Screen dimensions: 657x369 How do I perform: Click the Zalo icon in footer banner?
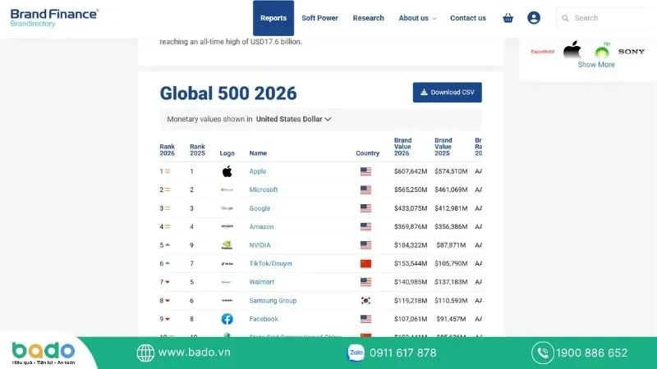(356, 353)
